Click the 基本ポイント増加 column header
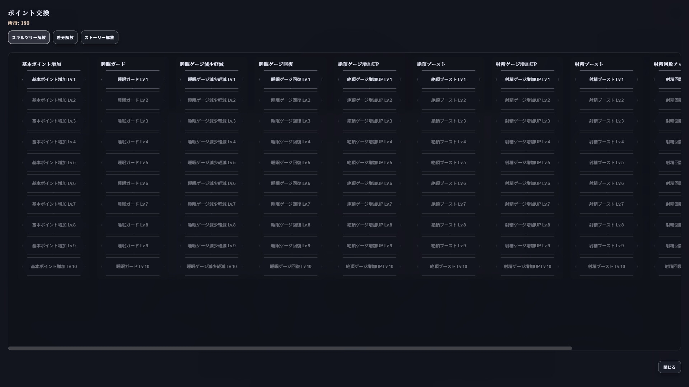689x387 pixels. 42,64
